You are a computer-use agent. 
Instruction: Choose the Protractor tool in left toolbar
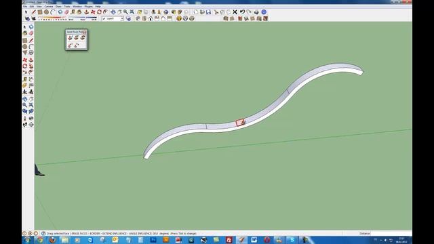[24, 85]
